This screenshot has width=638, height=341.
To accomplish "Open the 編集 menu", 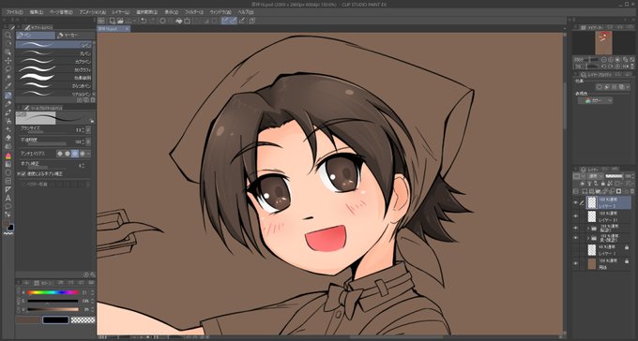I will pos(37,12).
